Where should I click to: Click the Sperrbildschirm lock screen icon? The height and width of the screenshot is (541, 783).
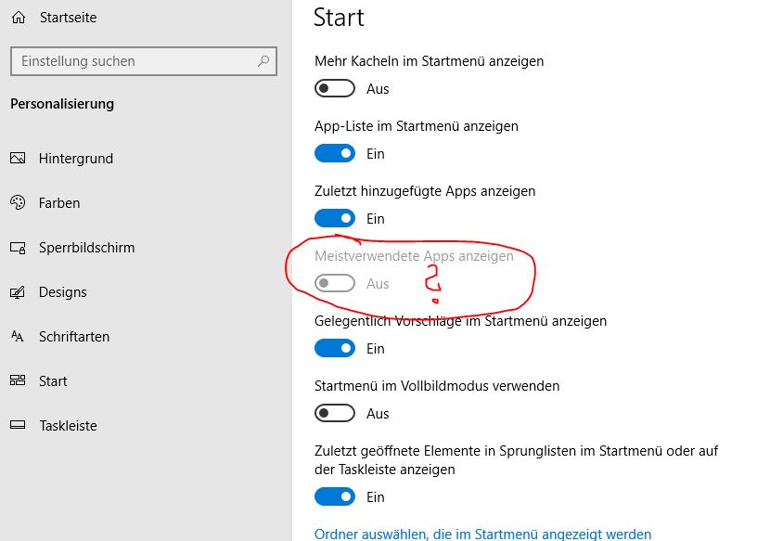[18, 247]
